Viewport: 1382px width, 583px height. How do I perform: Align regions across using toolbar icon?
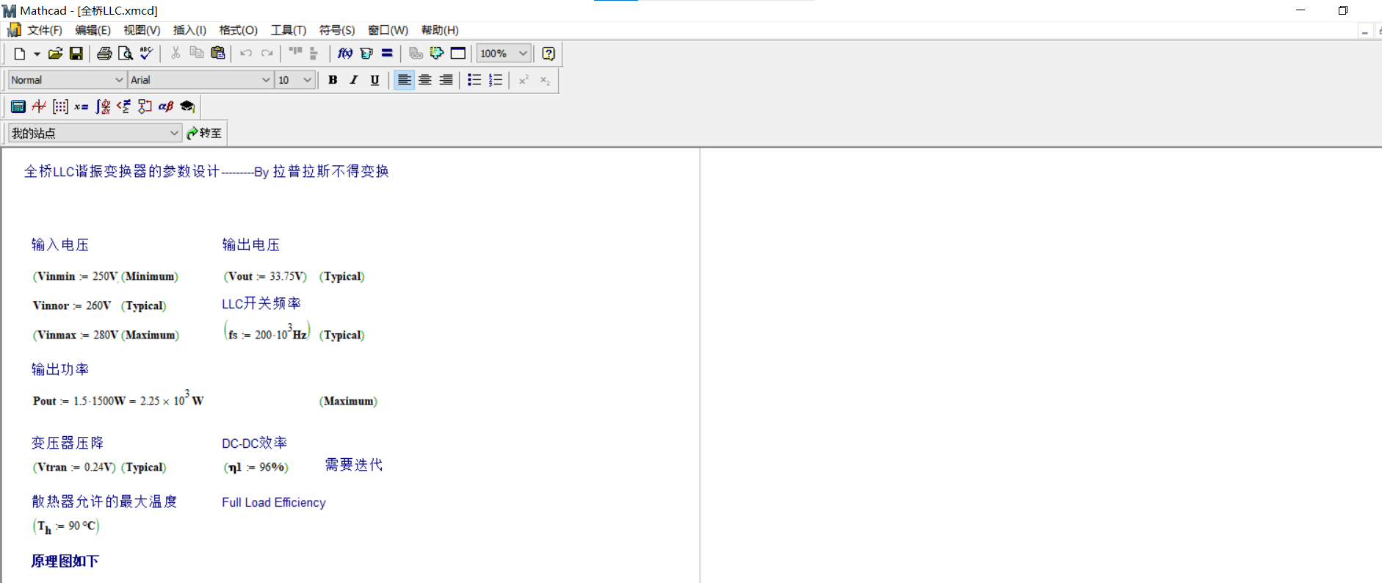[295, 54]
